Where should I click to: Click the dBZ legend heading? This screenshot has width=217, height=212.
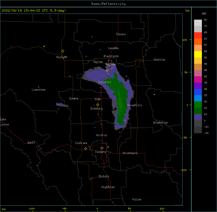(x=204, y=13)
